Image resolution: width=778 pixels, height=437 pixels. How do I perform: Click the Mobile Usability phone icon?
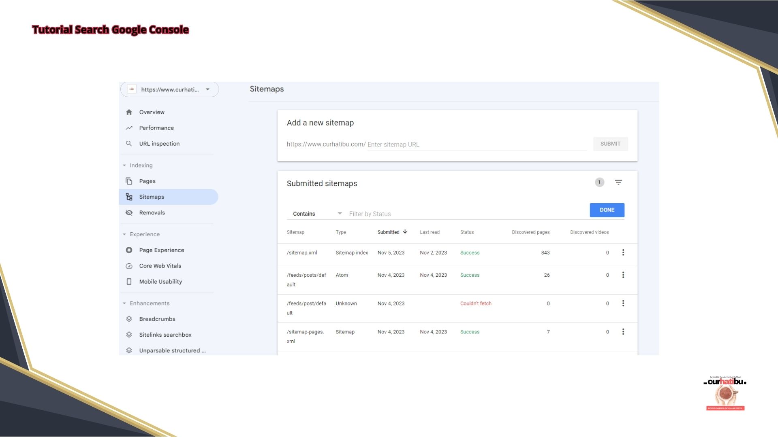tap(129, 282)
